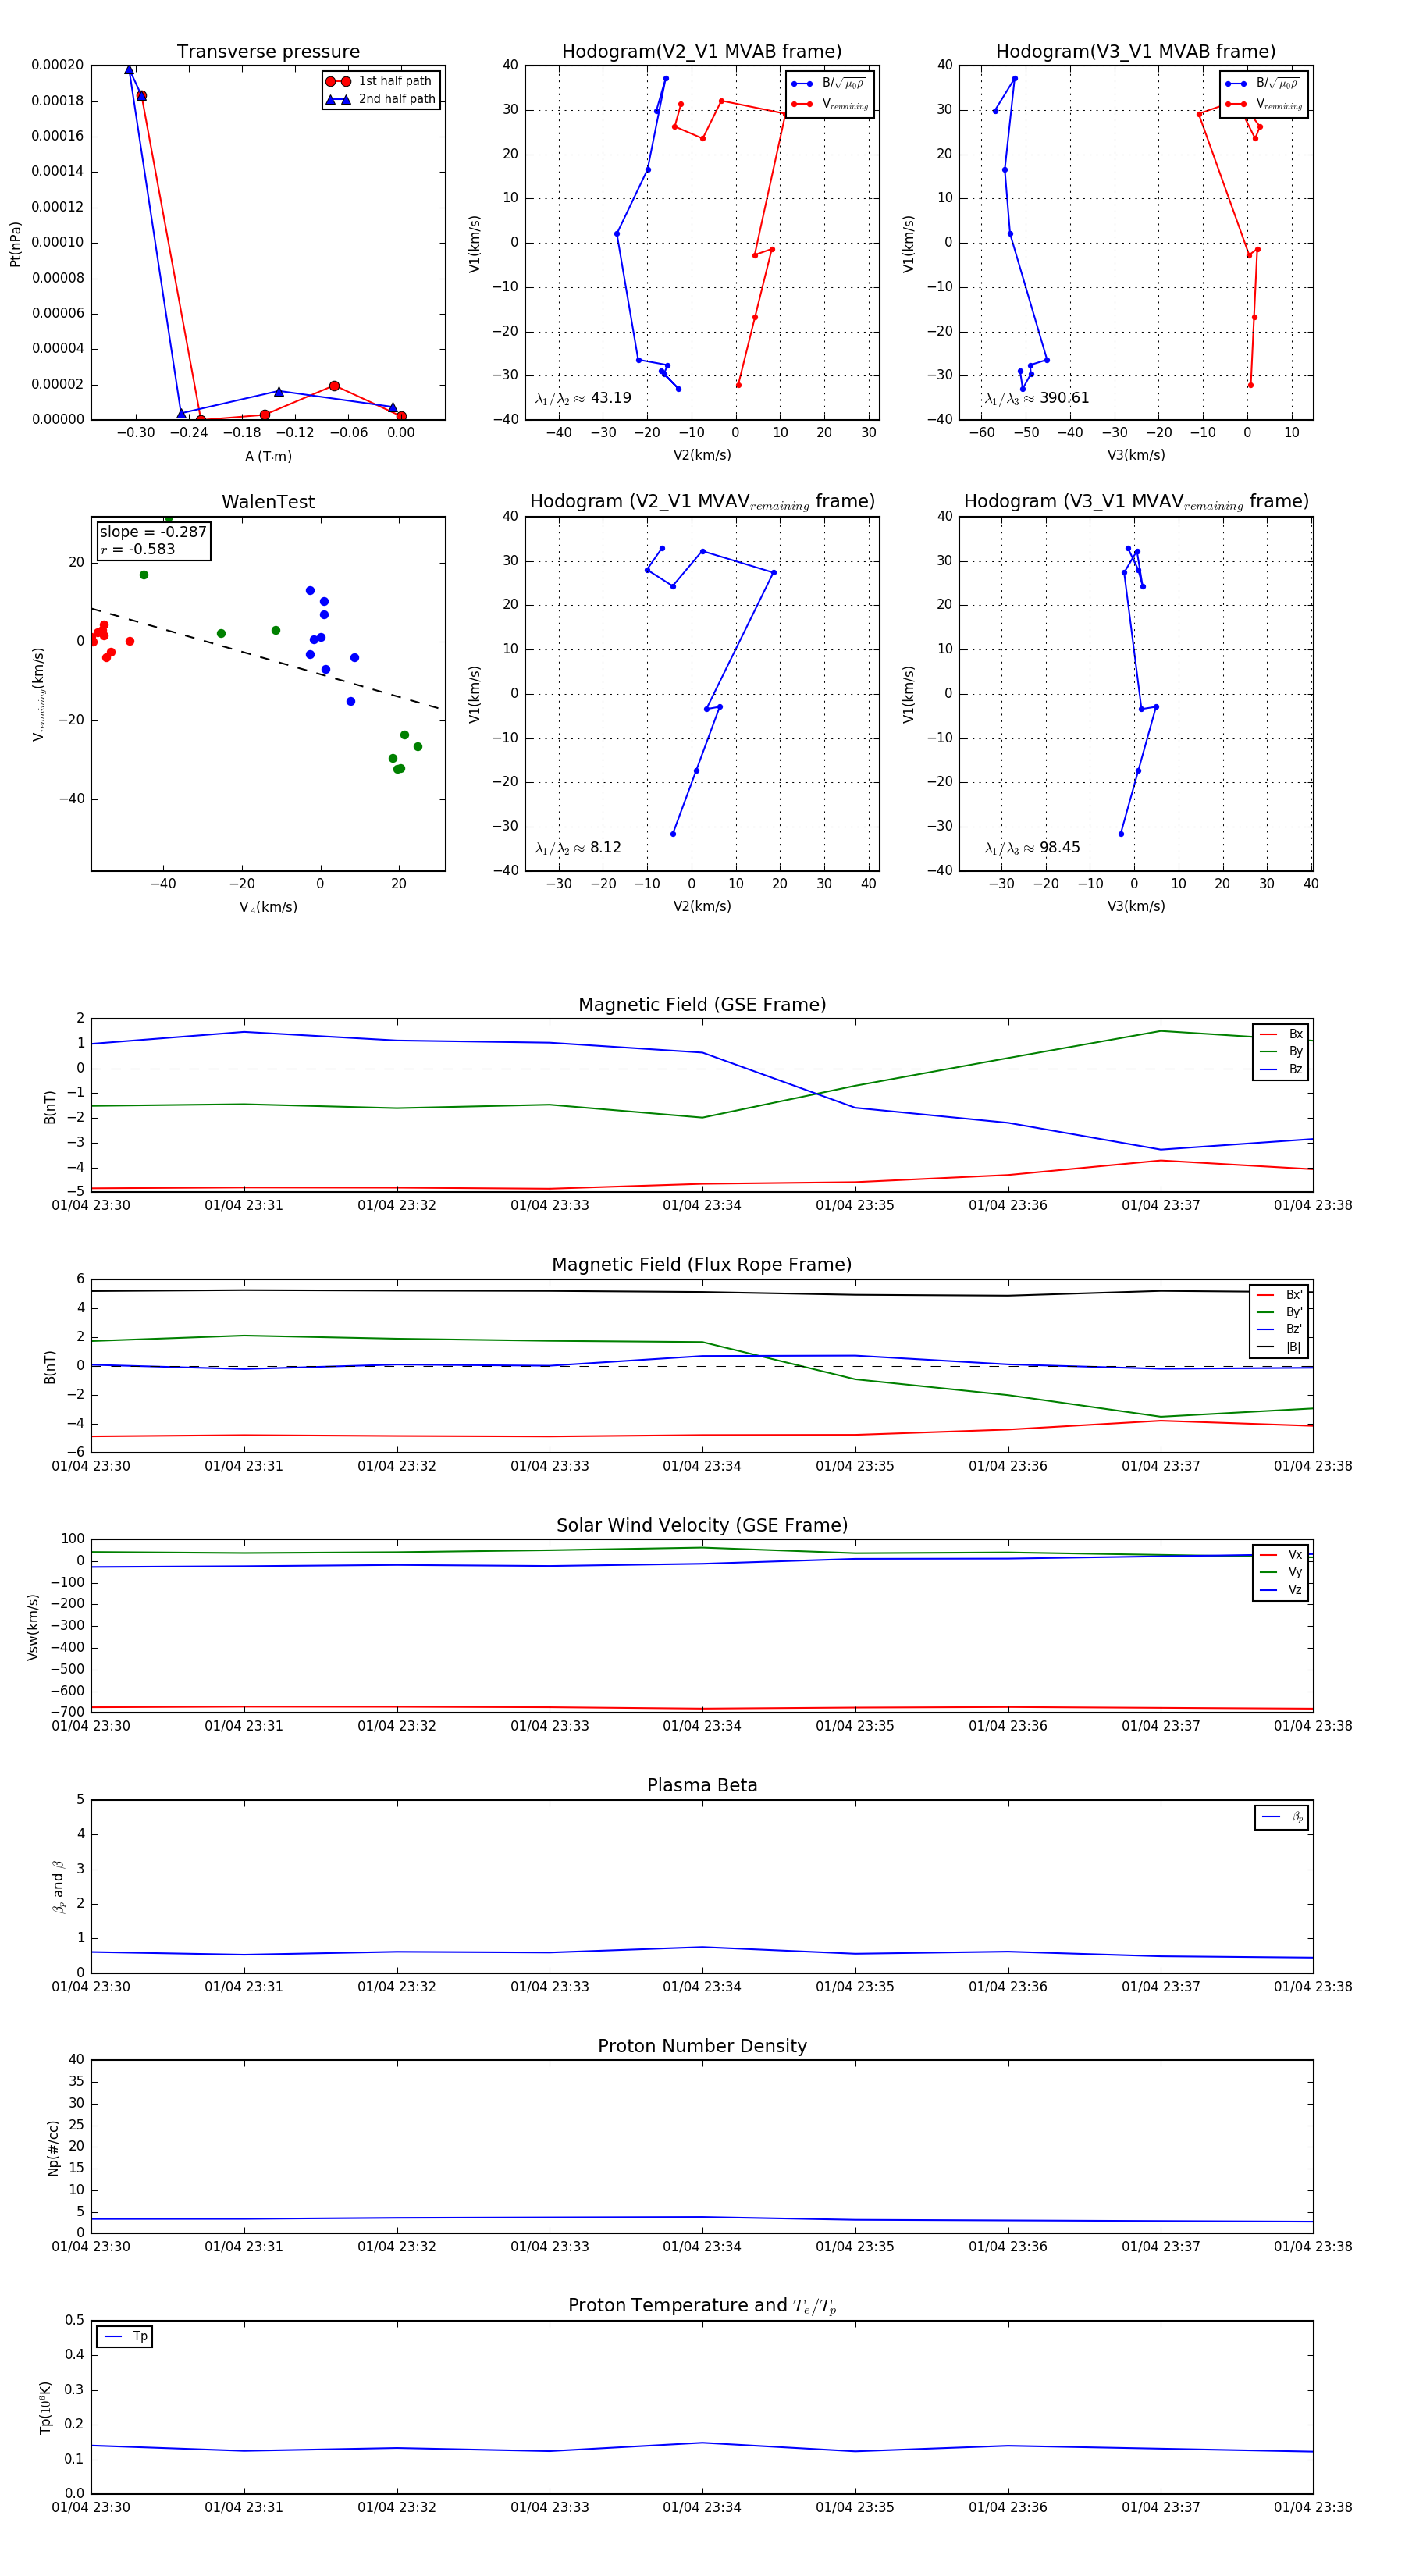This screenshot has width=1405, height=2576.
Task: Click the "Transverse pressure" plot title
Action: [x=268, y=52]
